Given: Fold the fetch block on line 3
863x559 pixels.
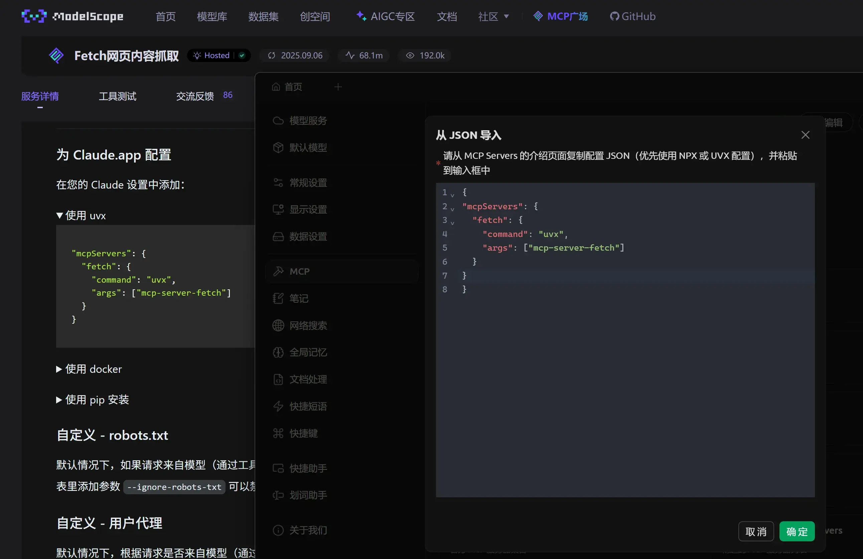Looking at the screenshot, I should (452, 223).
